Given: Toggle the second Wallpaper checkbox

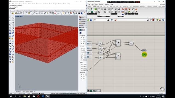Looking at the screenshot, I should (x=84, y=79).
